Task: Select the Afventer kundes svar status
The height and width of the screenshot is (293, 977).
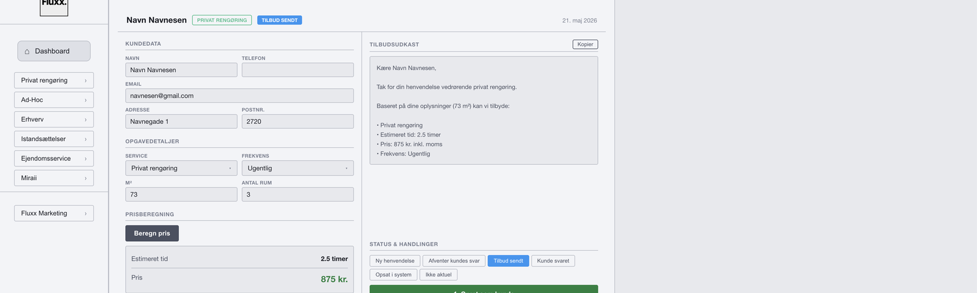Action: 454,261
